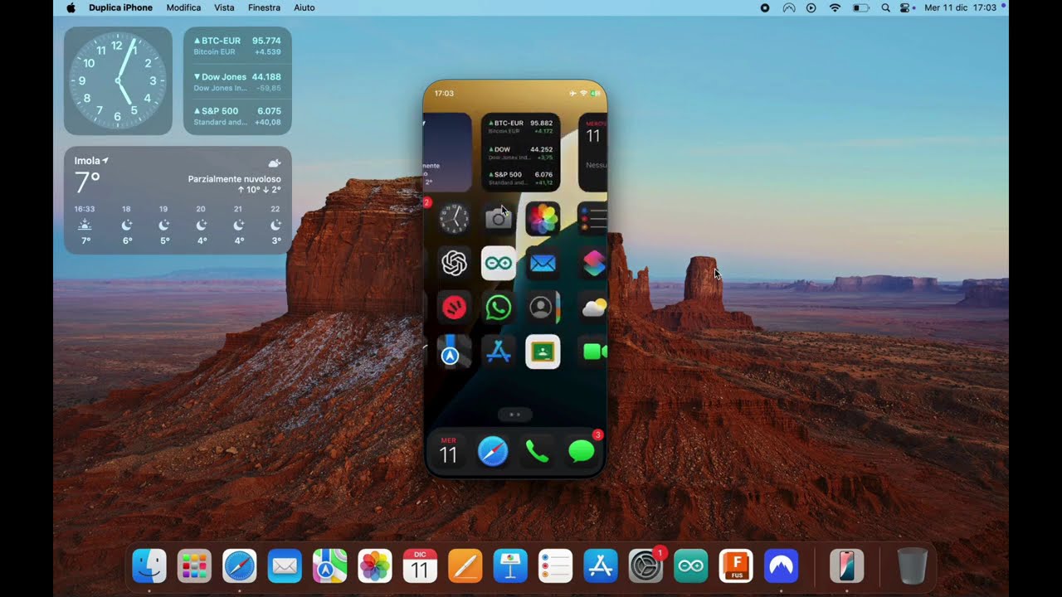The height and width of the screenshot is (597, 1062).
Task: Open the calendar widget on iPhone screen
Action: pos(592,153)
